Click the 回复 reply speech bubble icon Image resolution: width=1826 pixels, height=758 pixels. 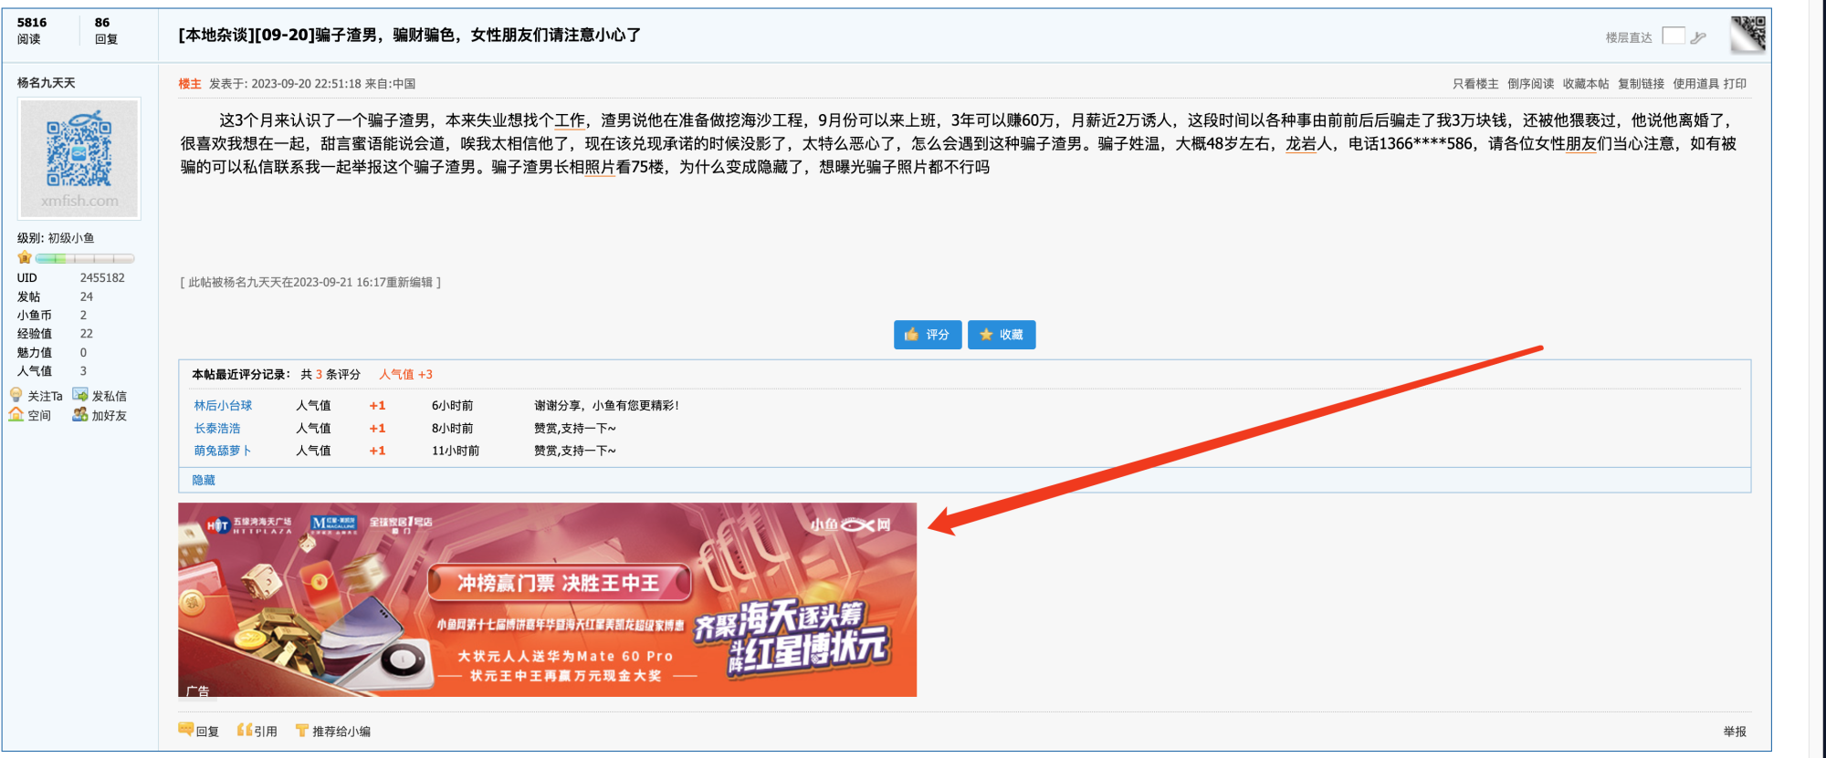tap(186, 730)
